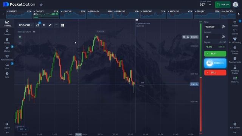Click the PocketOption logo
This screenshot has height=136, width=242.
pos(19,5)
